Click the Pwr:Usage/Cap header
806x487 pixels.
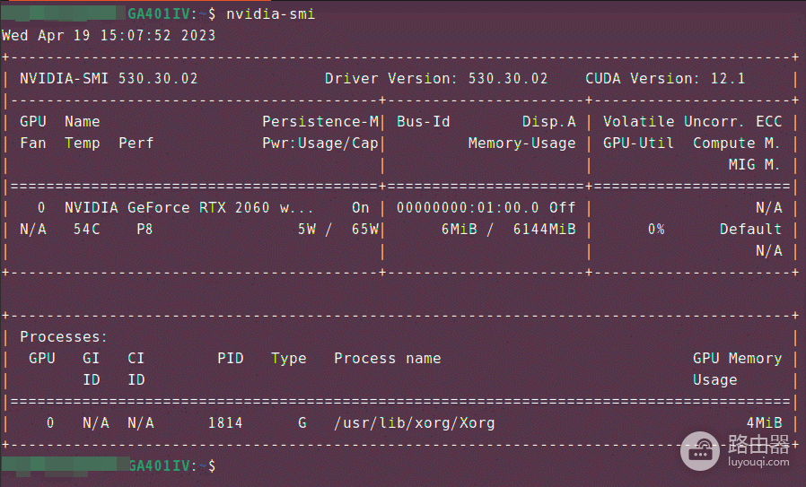coord(320,143)
